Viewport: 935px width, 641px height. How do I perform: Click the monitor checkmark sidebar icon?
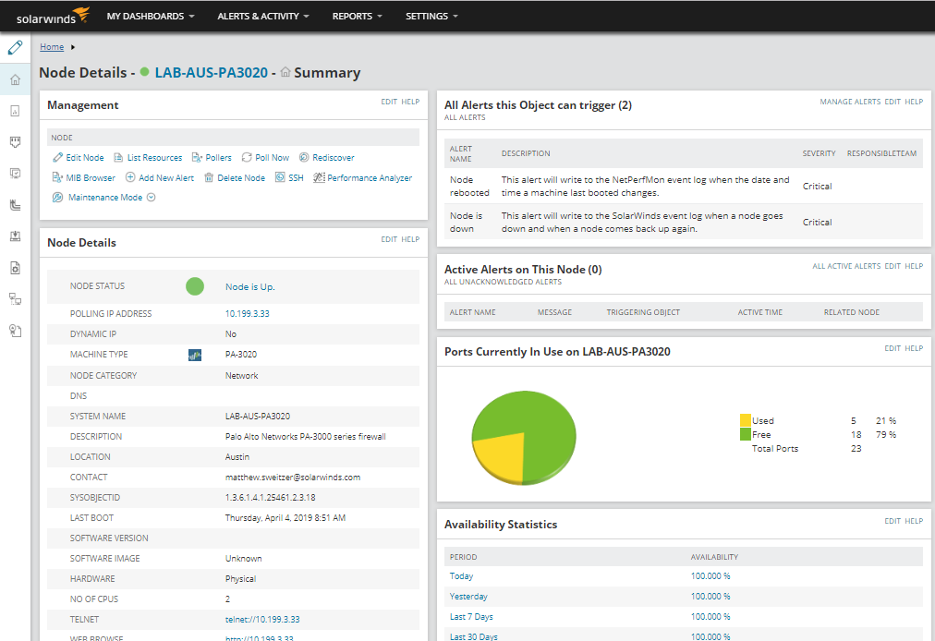[x=16, y=174]
